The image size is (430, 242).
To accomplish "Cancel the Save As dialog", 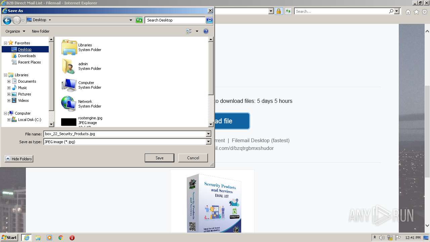I will tap(193, 158).
